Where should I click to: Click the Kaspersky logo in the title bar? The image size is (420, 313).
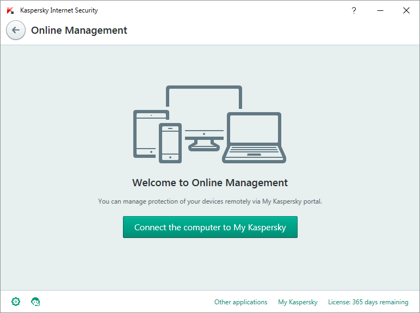point(10,10)
